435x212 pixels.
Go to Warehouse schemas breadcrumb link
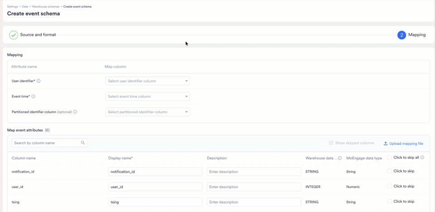coord(45,6)
